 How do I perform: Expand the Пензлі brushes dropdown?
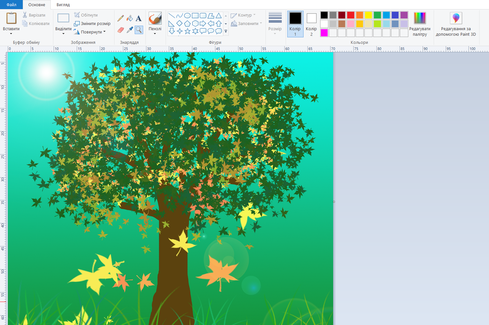pyautogui.click(x=155, y=33)
